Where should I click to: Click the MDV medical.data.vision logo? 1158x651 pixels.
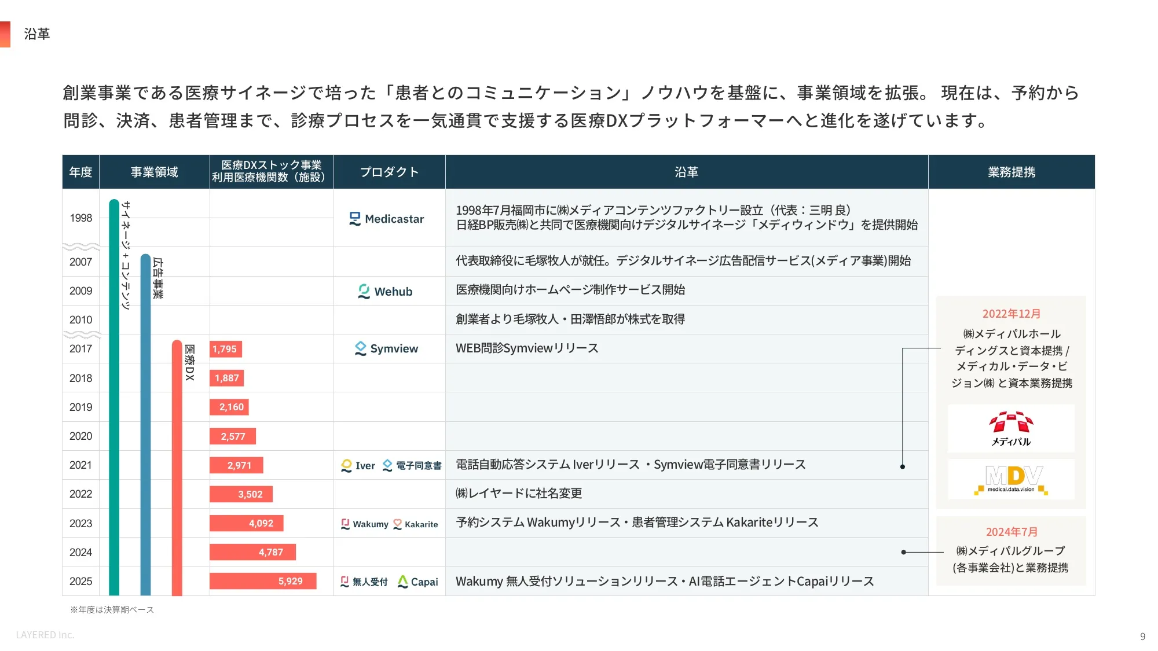coord(1011,480)
